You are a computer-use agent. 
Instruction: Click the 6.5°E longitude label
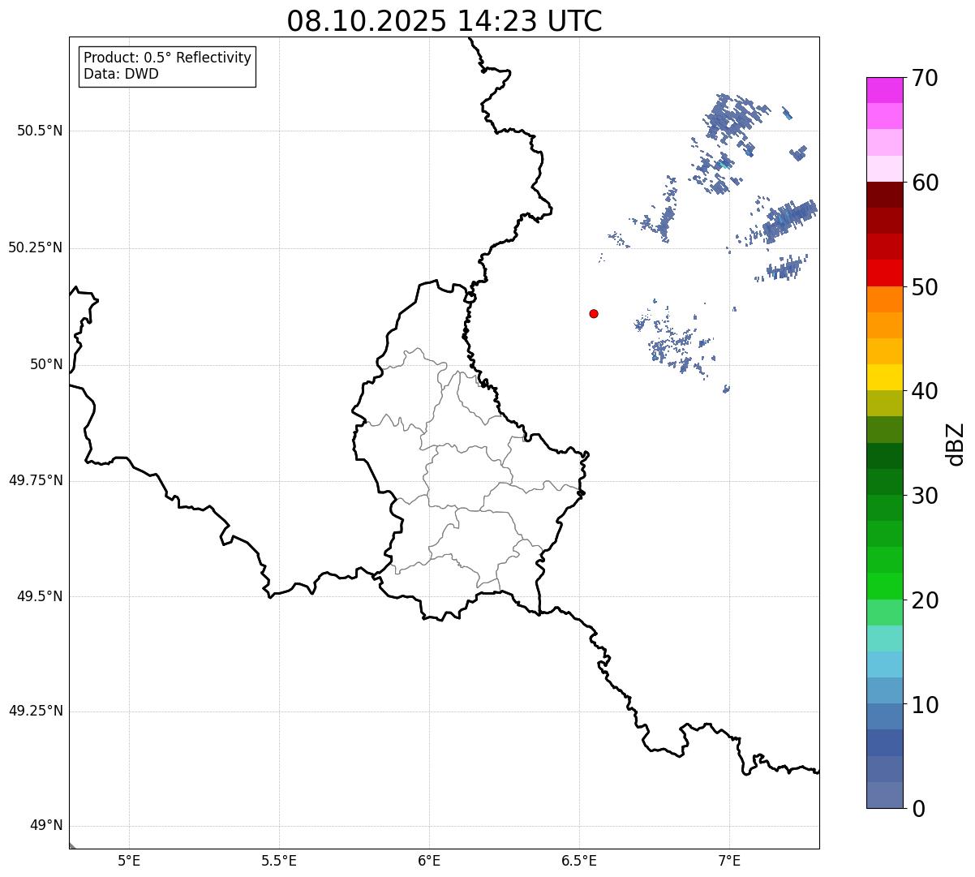click(x=579, y=861)
